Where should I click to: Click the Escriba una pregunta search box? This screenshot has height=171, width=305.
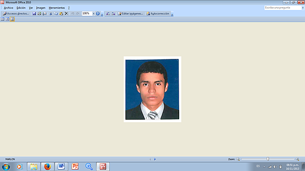[x=283, y=8]
